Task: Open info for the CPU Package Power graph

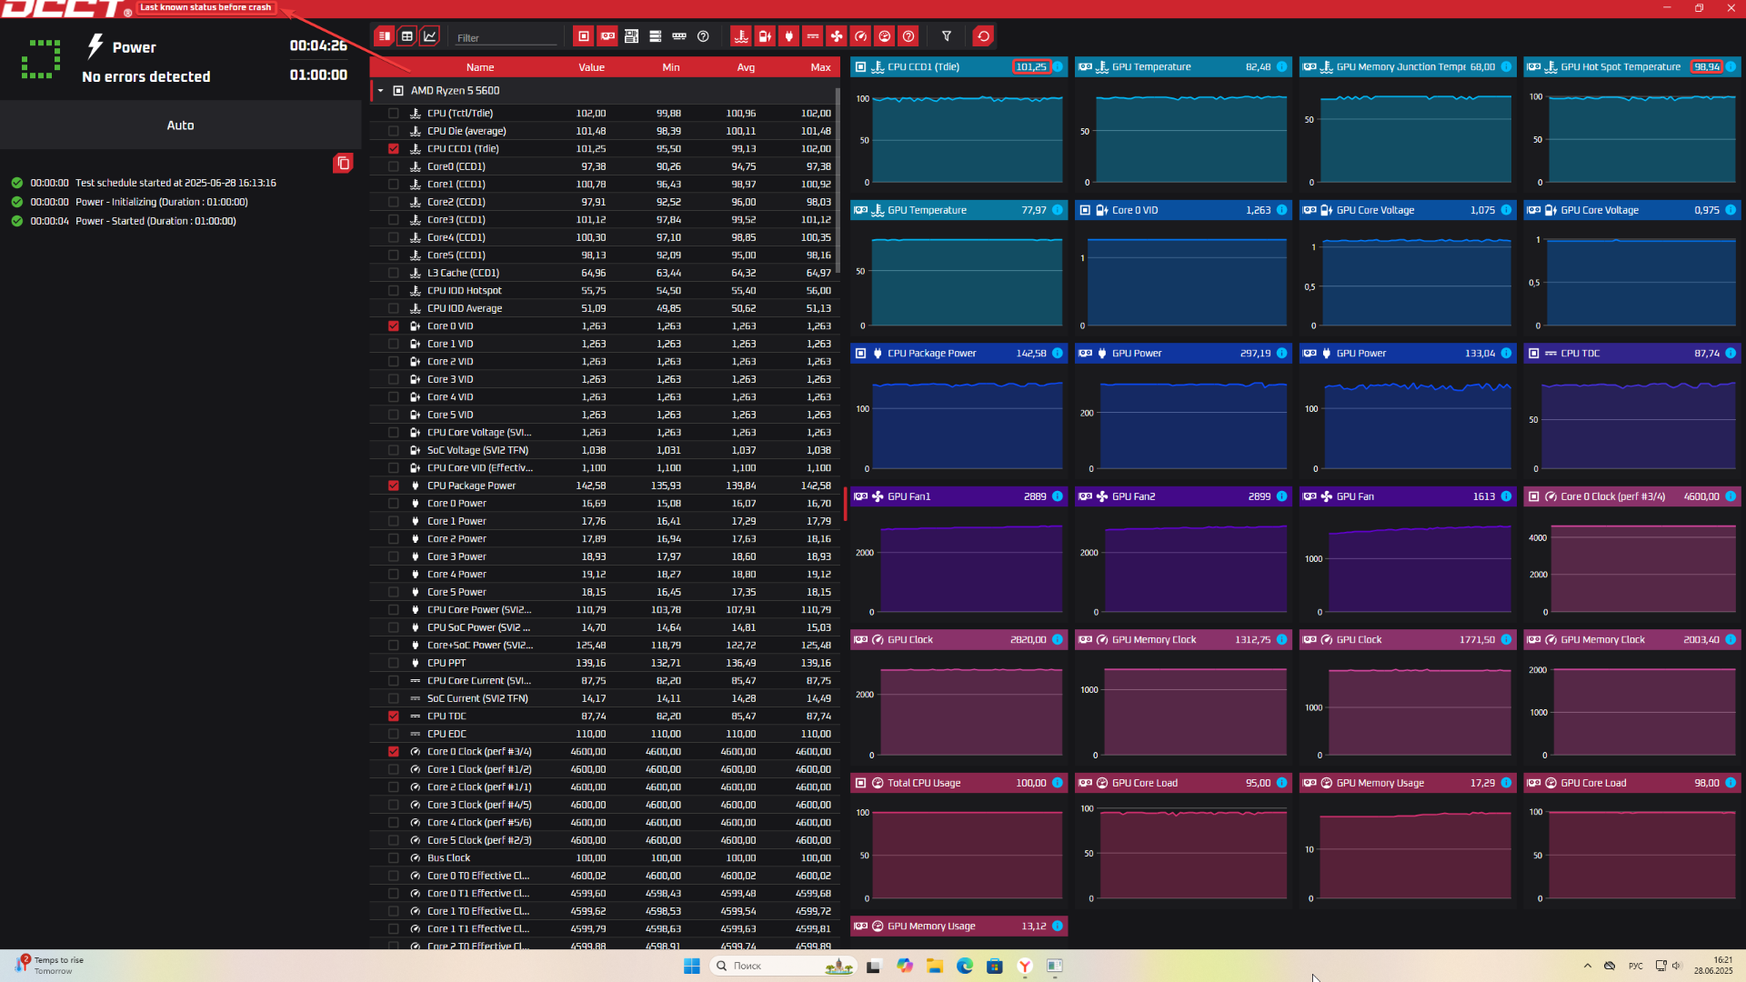Action: tap(1058, 354)
